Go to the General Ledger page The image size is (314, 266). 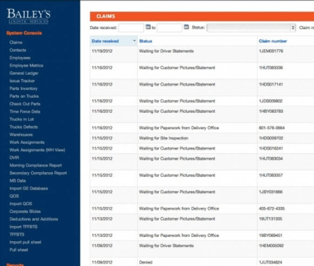(24, 73)
